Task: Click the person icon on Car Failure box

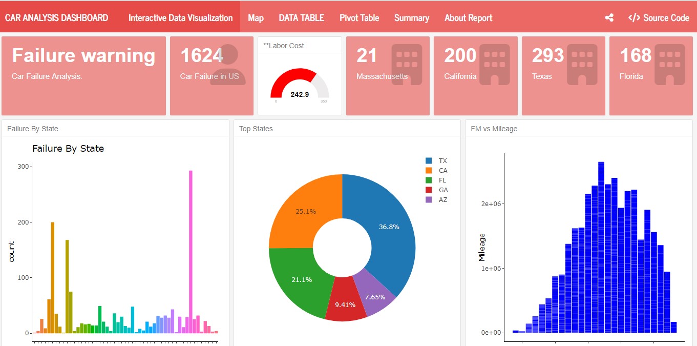Action: tap(227, 65)
